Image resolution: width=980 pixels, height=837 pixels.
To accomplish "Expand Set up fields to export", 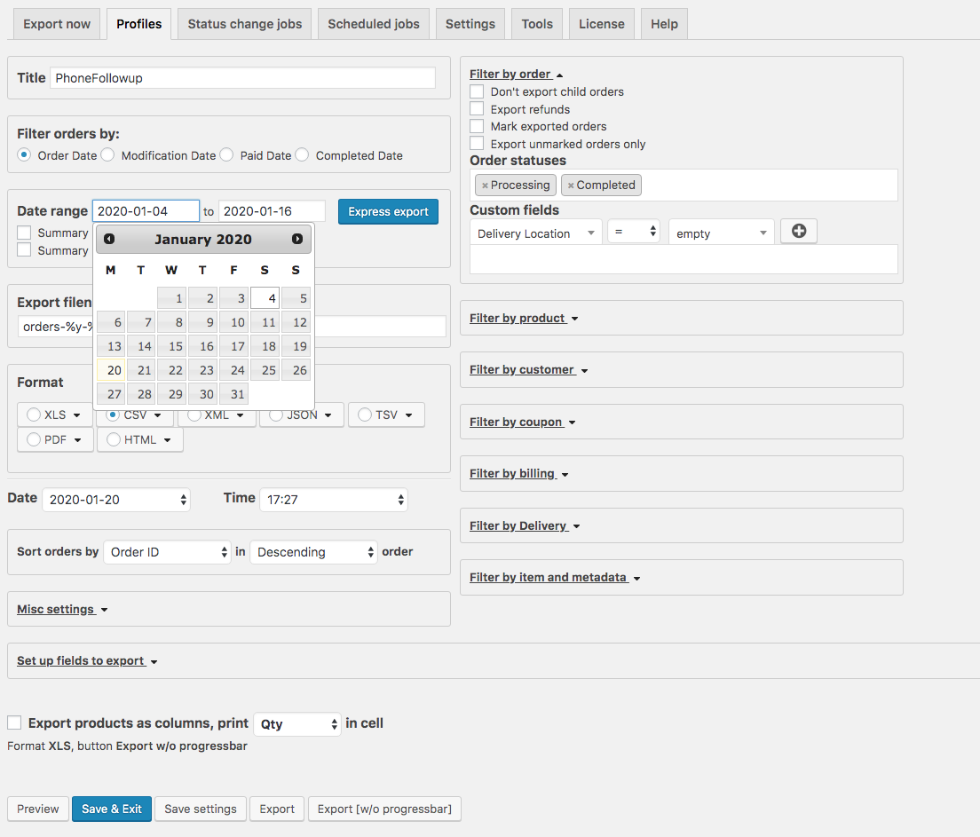I will pos(87,660).
